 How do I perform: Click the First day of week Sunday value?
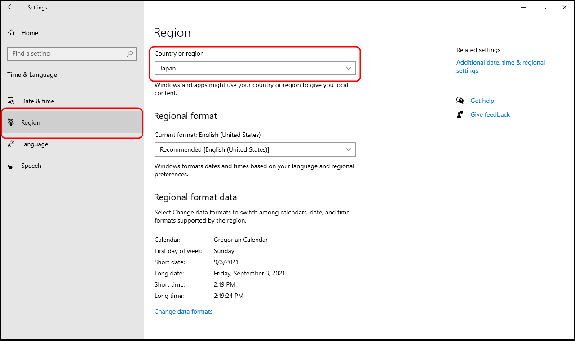tap(224, 251)
